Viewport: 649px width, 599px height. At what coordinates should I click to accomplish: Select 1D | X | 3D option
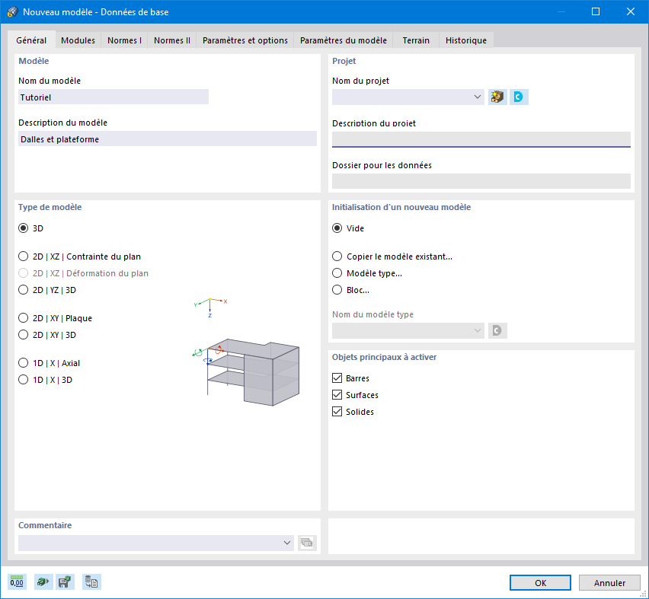click(x=24, y=380)
